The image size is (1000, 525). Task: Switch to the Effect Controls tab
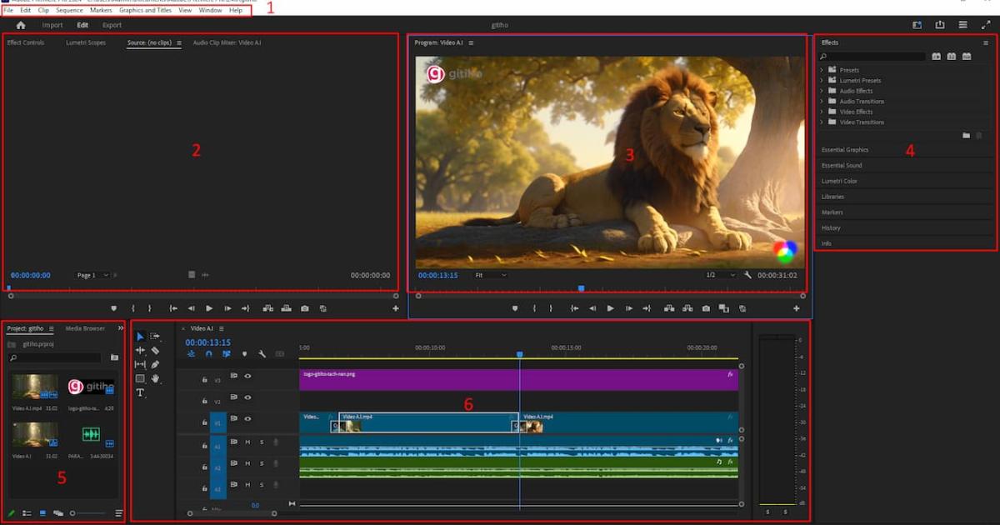click(25, 42)
